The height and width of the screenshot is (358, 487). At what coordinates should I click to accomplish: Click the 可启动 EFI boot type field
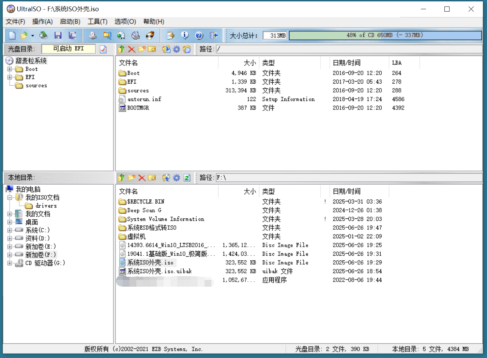tap(69, 49)
